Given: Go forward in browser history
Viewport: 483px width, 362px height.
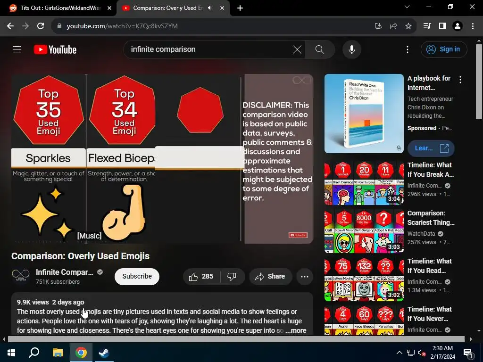Looking at the screenshot, I should pos(25,26).
